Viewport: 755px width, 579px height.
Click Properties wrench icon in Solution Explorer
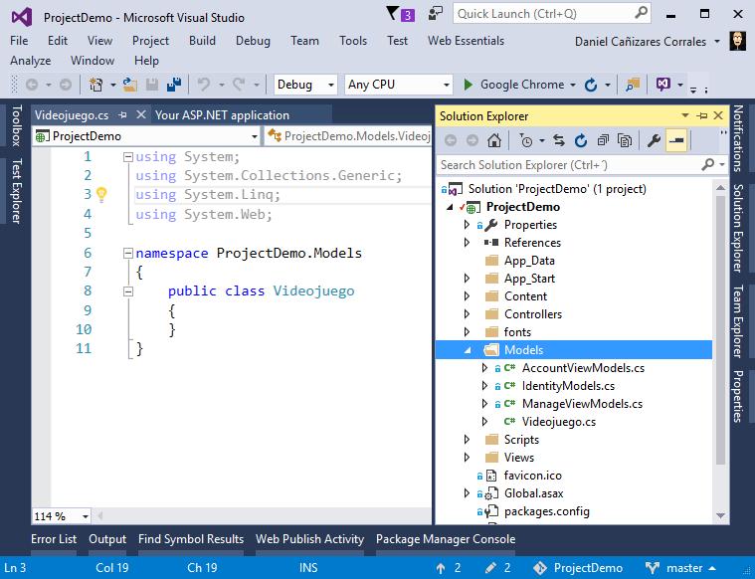654,140
